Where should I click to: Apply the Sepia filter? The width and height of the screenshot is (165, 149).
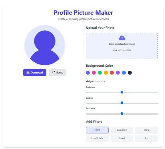[147, 130]
